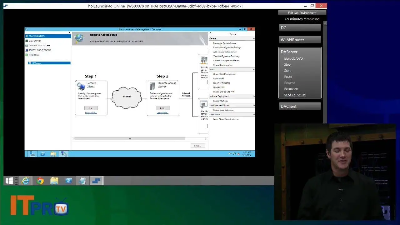
Task: Click Disable VPN task
Action: point(219,87)
